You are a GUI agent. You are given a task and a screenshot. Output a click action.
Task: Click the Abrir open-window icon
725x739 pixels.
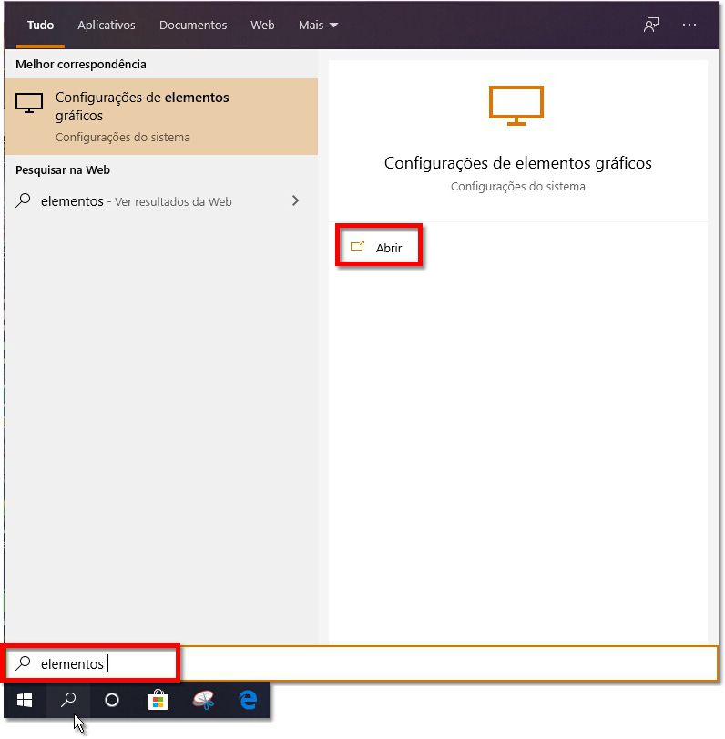pyautogui.click(x=358, y=246)
